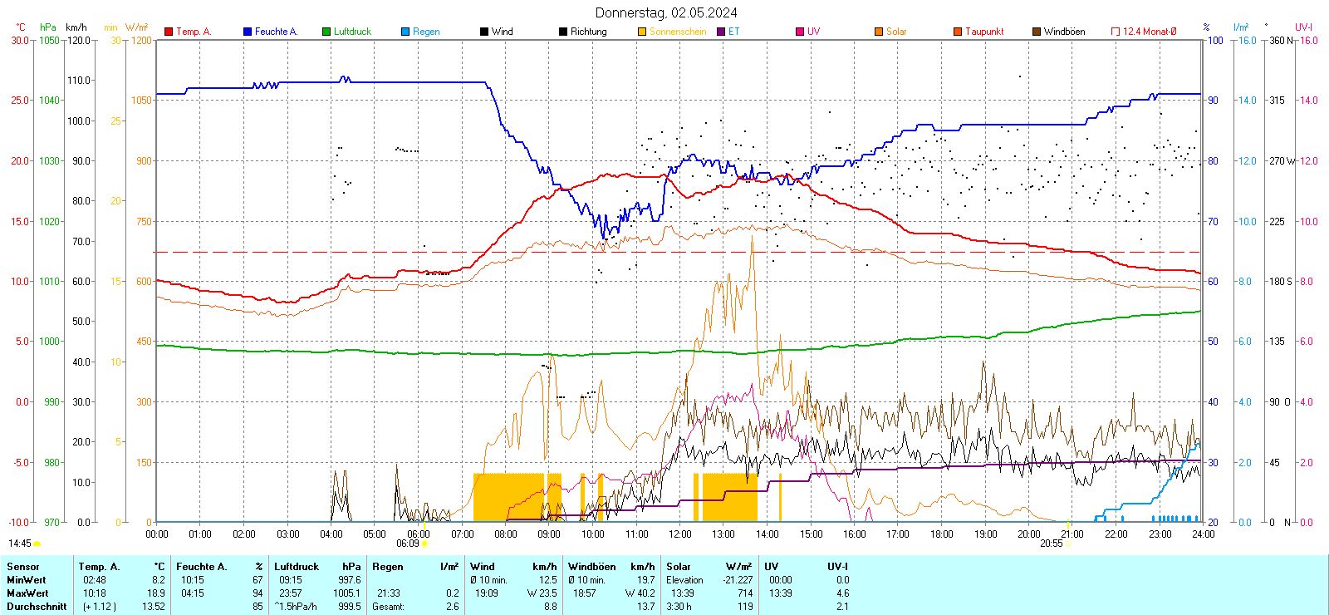Click the yellow Sonnenschein legend square

pyautogui.click(x=642, y=32)
